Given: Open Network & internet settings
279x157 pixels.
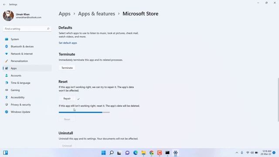Looking at the screenshot, I should [27, 54].
